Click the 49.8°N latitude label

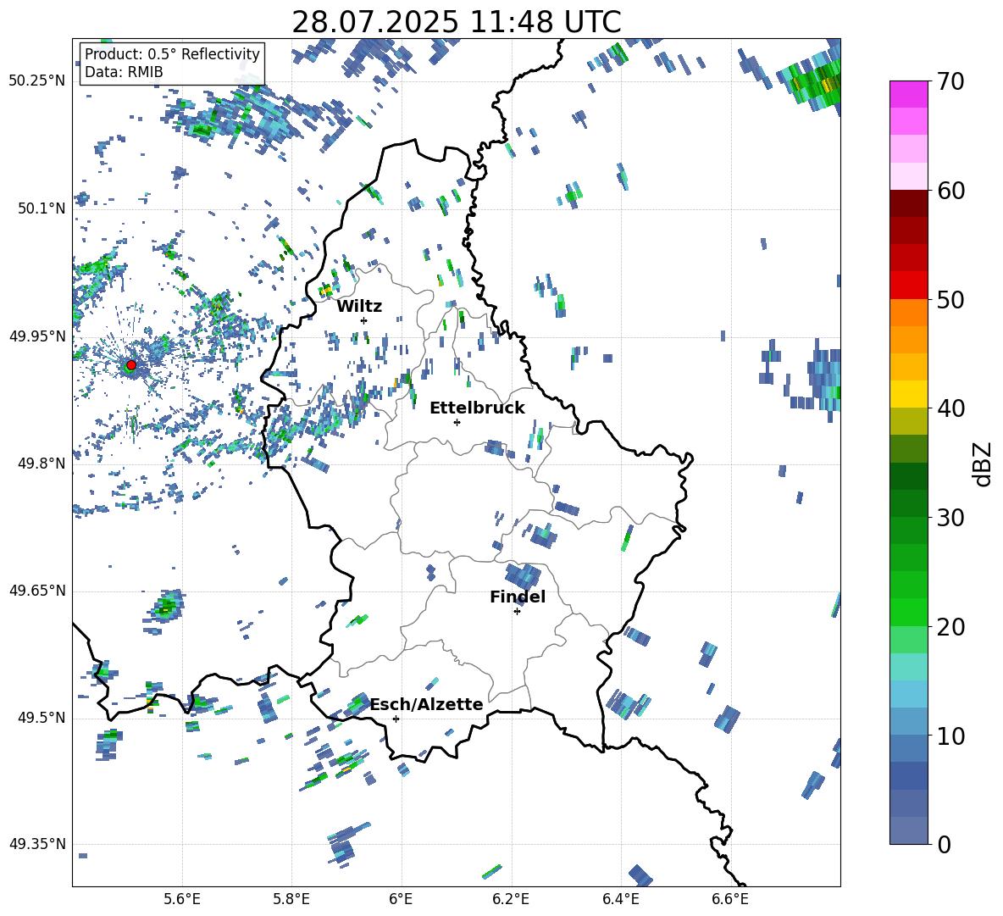(x=42, y=464)
